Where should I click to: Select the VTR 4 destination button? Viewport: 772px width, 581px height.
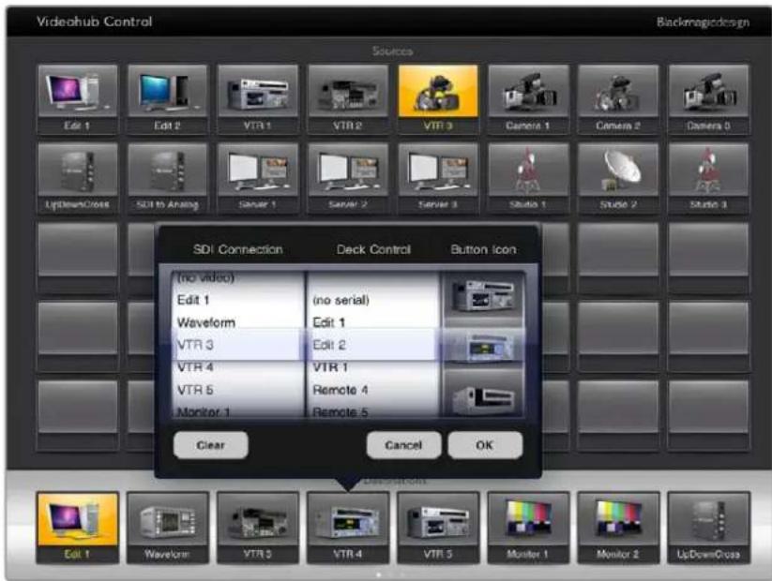pos(348,528)
